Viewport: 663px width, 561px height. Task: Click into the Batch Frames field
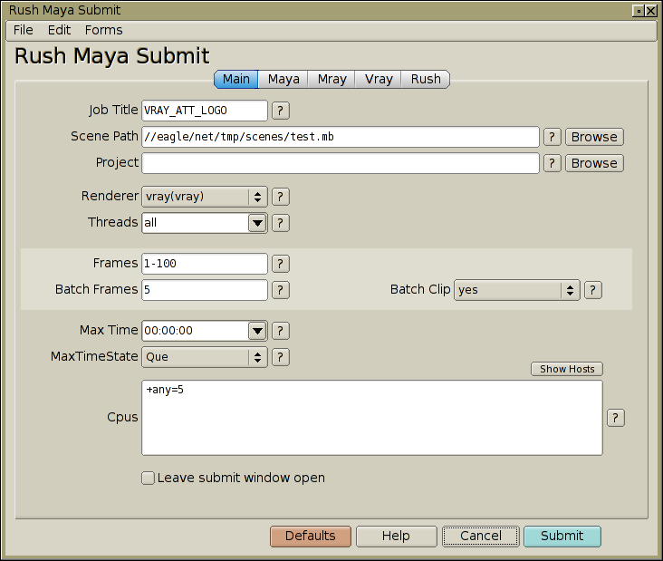pyautogui.click(x=204, y=290)
